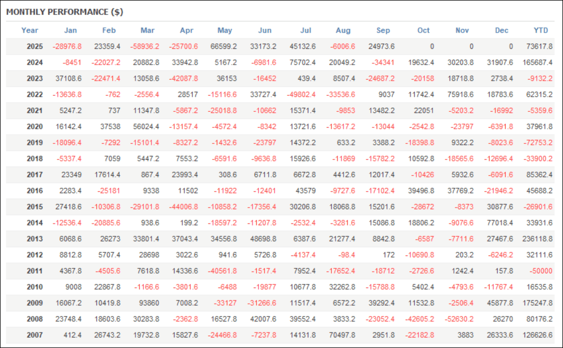Click the 2019 year row label
This screenshot has width=563, height=348.
[x=35, y=143]
